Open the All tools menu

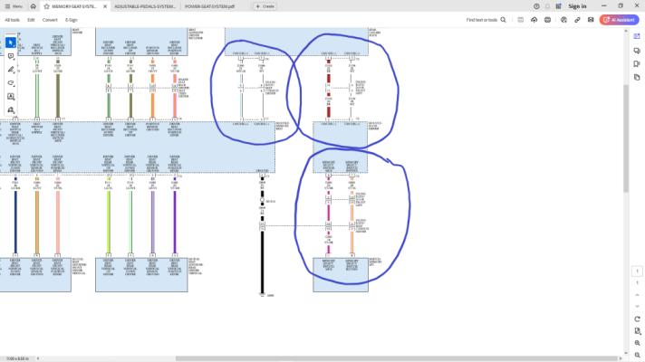[x=12, y=20]
